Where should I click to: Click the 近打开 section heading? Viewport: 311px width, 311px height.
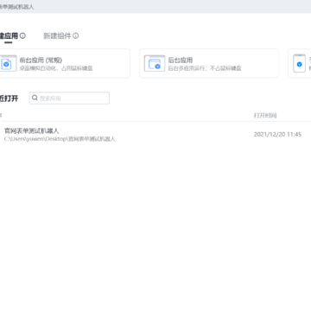point(9,98)
